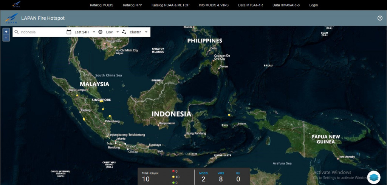Image resolution: width=387 pixels, height=185 pixels.
Task: Click hotspot marker just south of Padang
Action: [84, 119]
